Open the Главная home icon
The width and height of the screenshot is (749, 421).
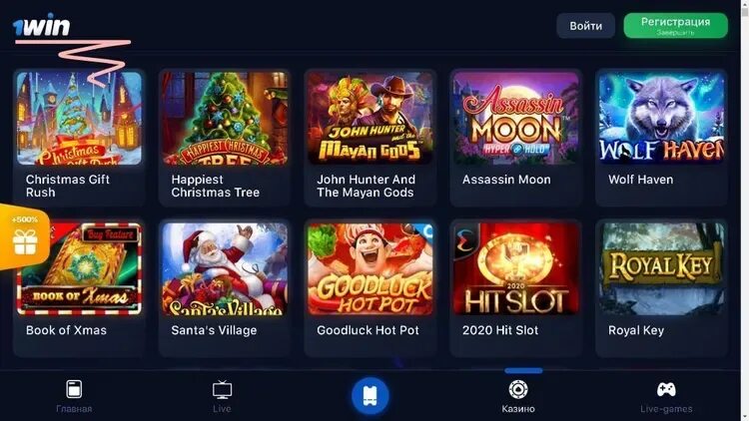point(74,389)
